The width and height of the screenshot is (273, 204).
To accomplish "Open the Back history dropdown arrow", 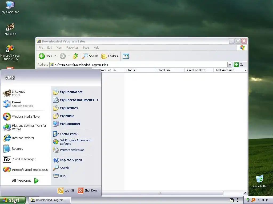I will [55, 56].
